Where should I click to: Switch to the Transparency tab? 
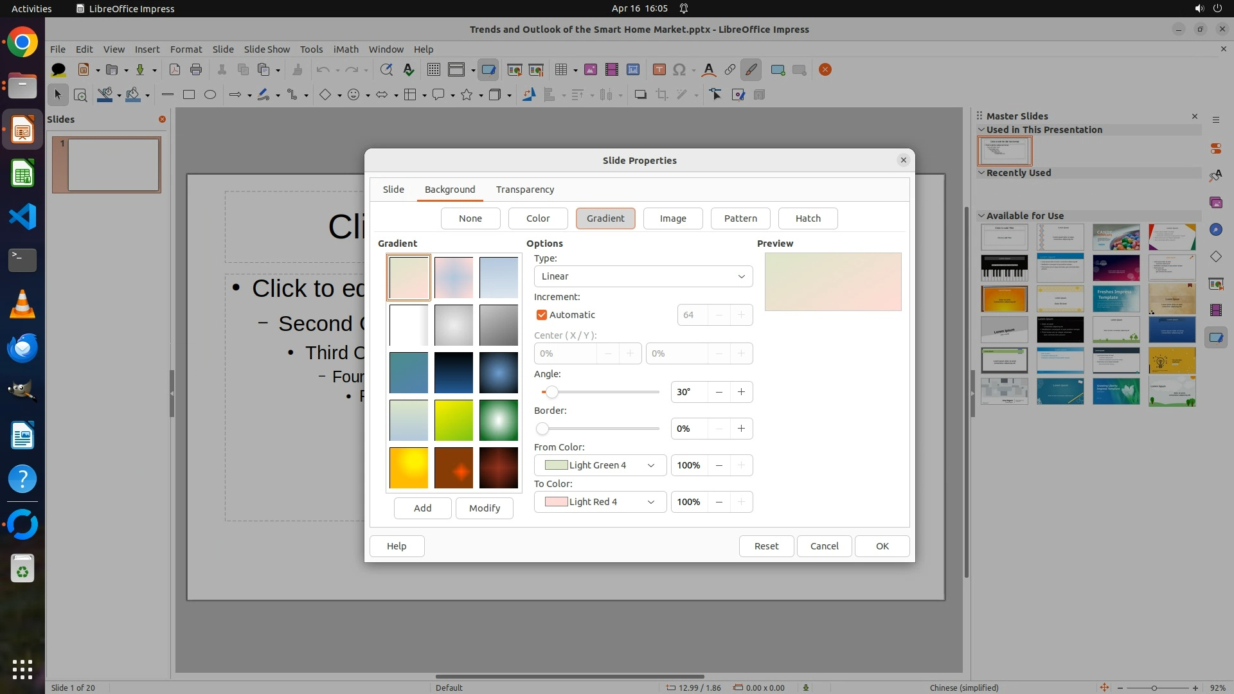(524, 190)
